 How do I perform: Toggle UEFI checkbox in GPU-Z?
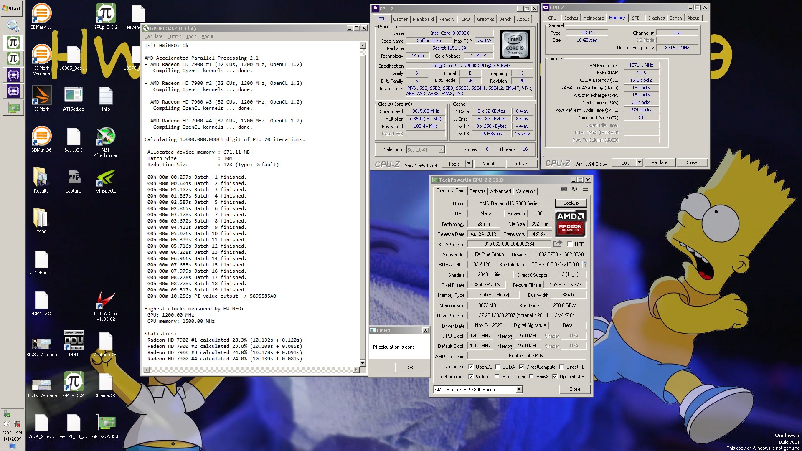pos(570,244)
